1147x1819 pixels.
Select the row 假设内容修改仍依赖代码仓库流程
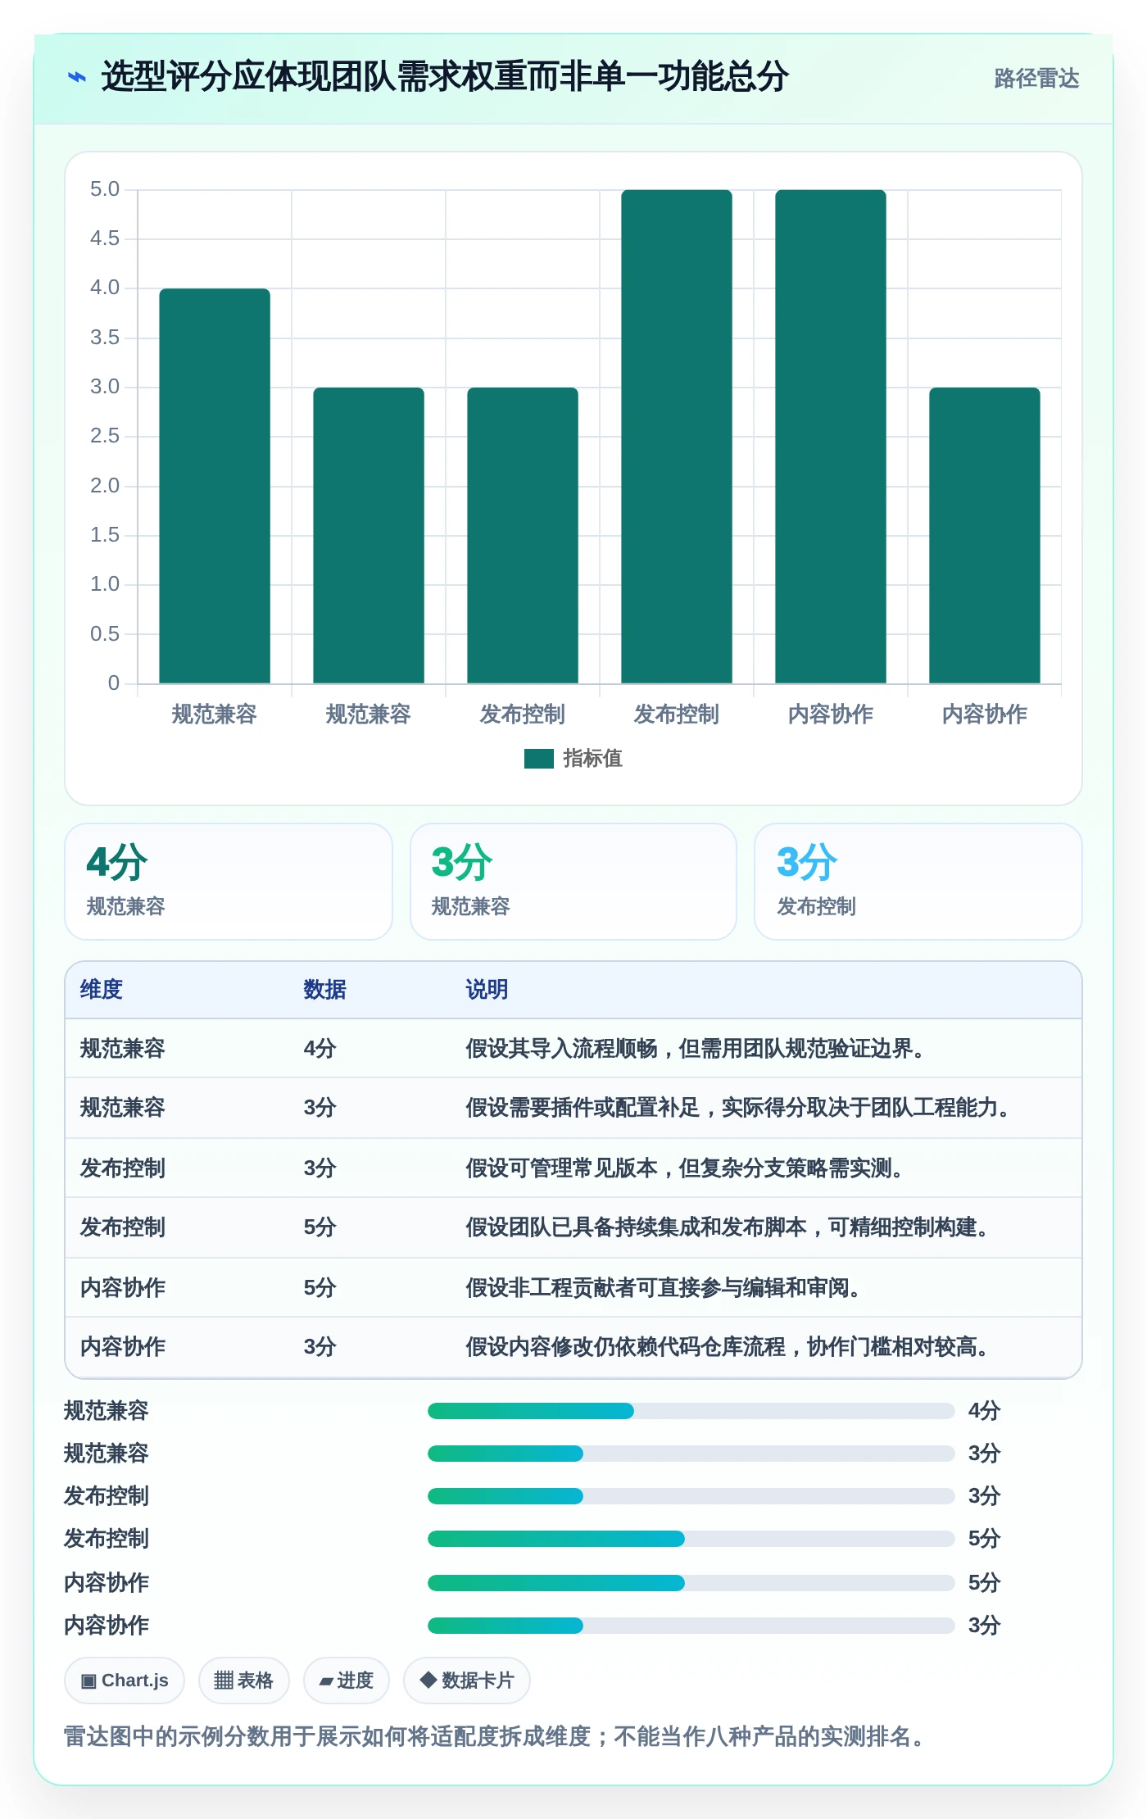573,1347
